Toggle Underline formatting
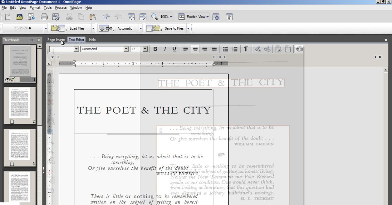The width and height of the screenshot is (392, 205). [174, 49]
